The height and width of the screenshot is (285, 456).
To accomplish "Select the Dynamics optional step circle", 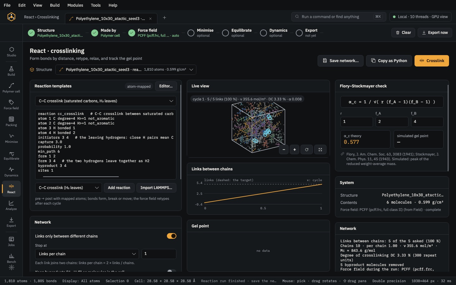I will click(263, 33).
